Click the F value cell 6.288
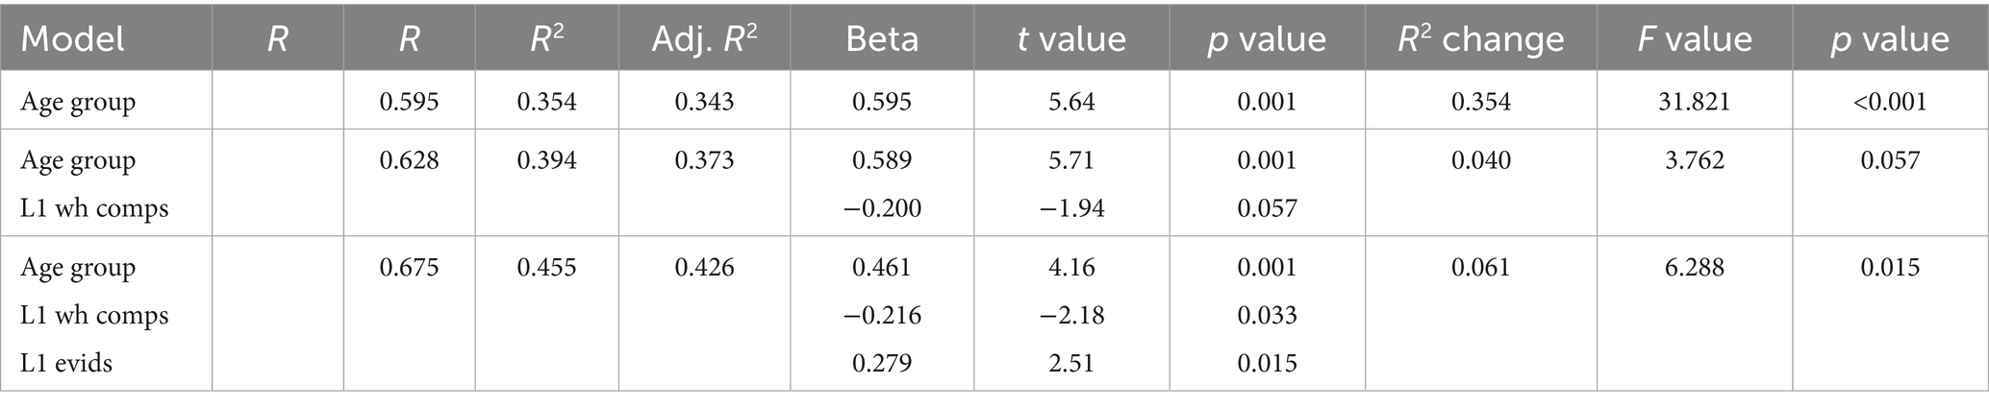This screenshot has width=1989, height=408. pyautogui.click(x=1694, y=267)
